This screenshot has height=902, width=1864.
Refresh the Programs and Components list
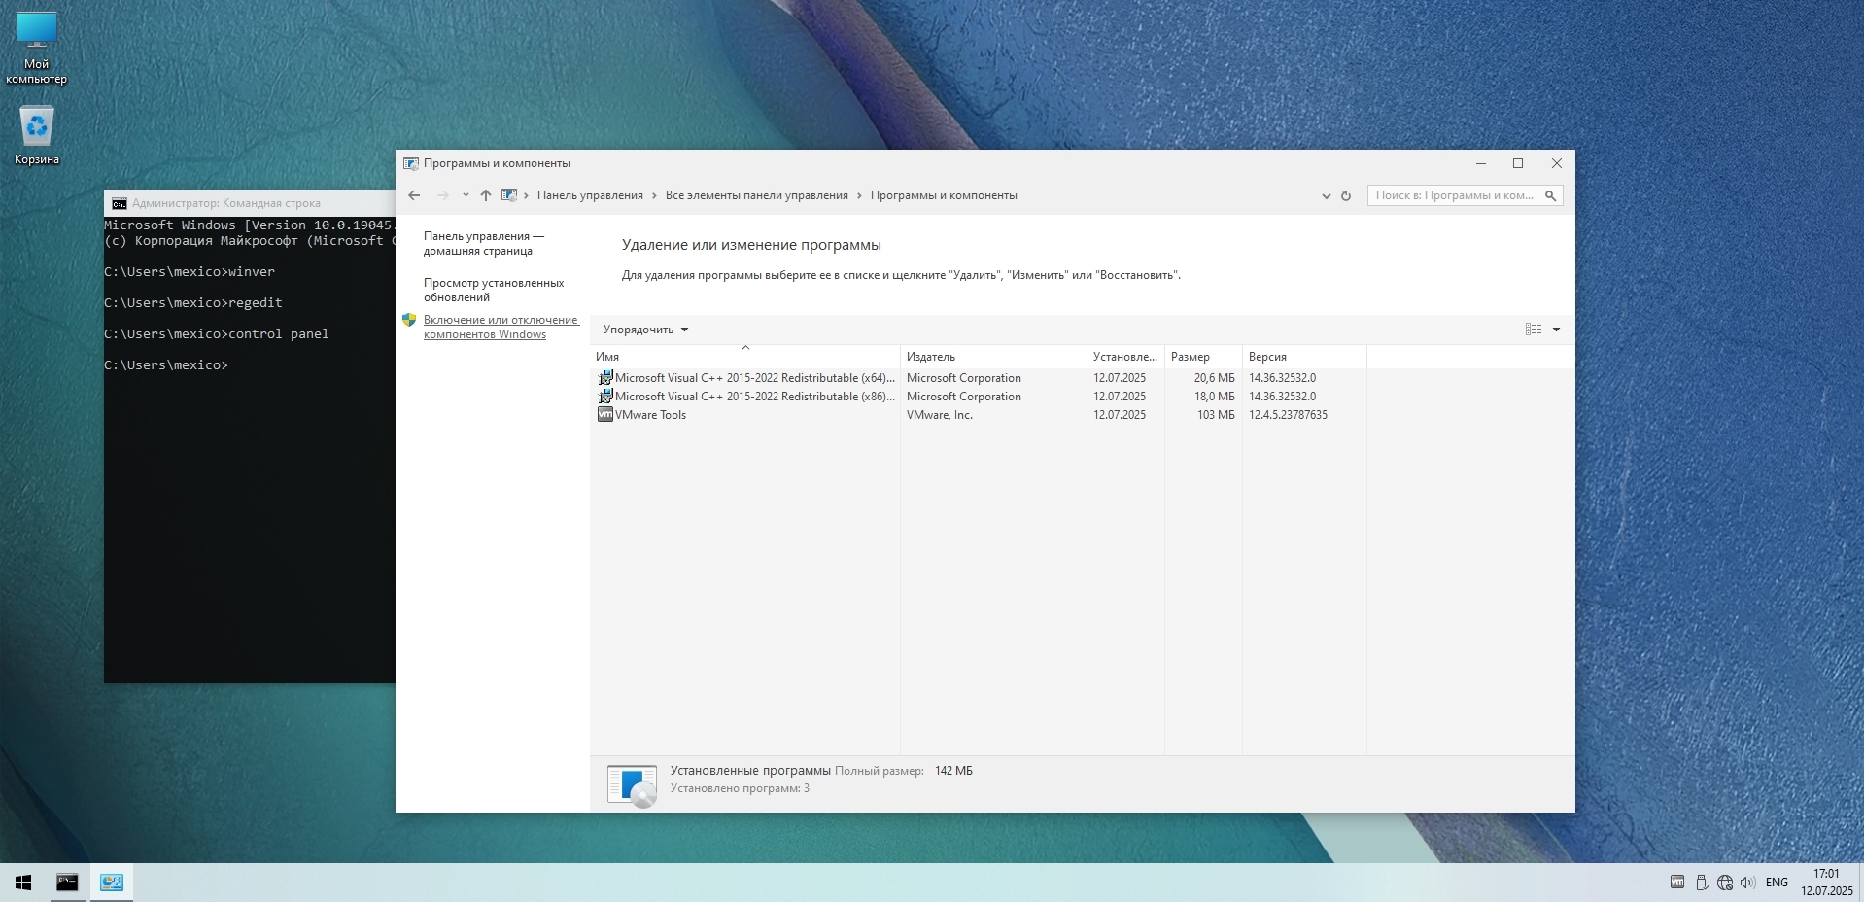pyautogui.click(x=1346, y=195)
